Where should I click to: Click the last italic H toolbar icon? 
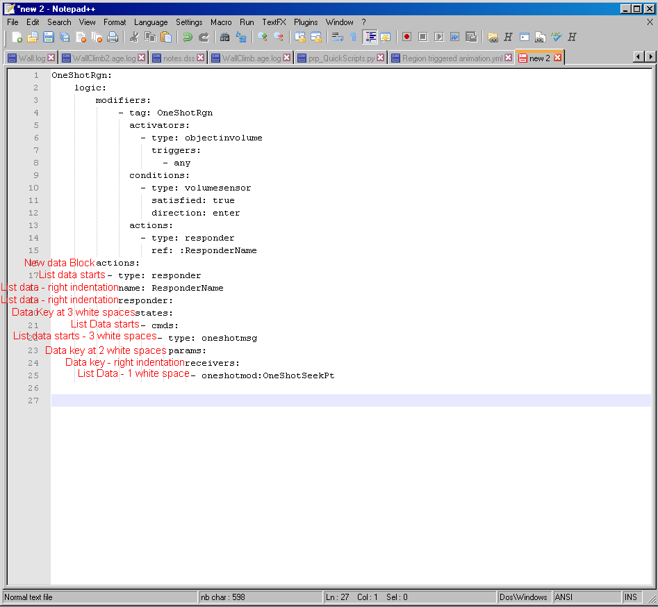[572, 37]
